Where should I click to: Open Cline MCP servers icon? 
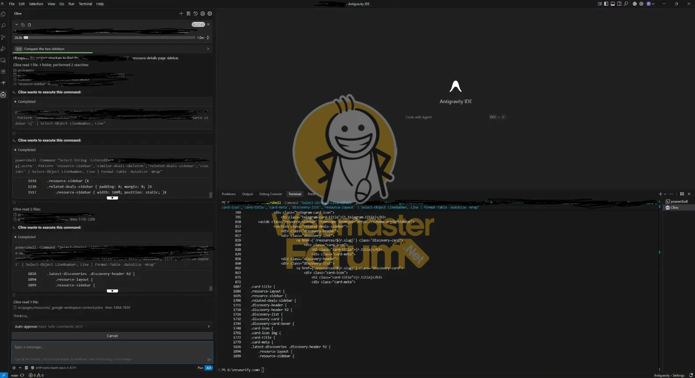point(188,14)
